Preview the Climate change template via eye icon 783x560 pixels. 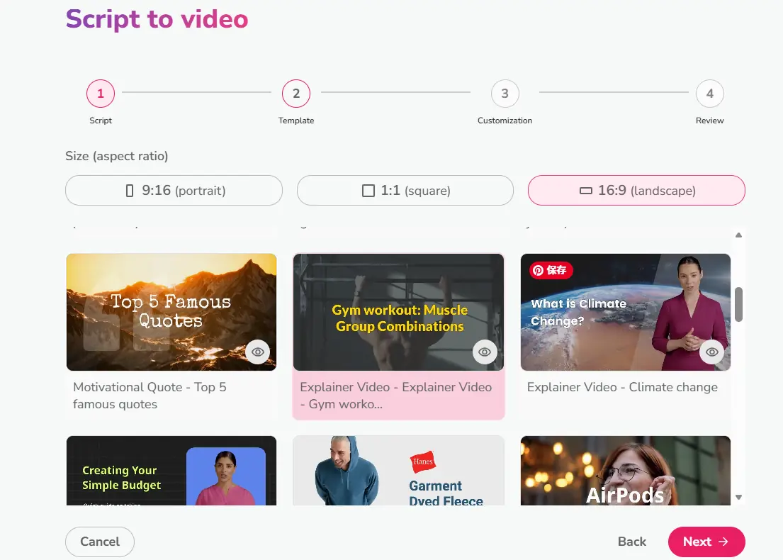(x=711, y=352)
